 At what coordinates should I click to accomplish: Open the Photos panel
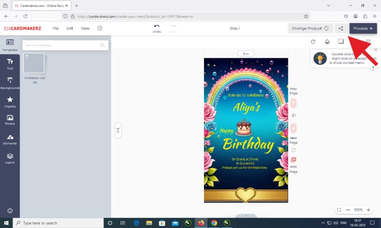click(10, 120)
